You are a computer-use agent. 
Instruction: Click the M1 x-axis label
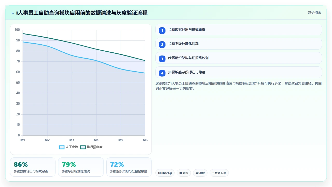pyautogui.click(x=23, y=140)
